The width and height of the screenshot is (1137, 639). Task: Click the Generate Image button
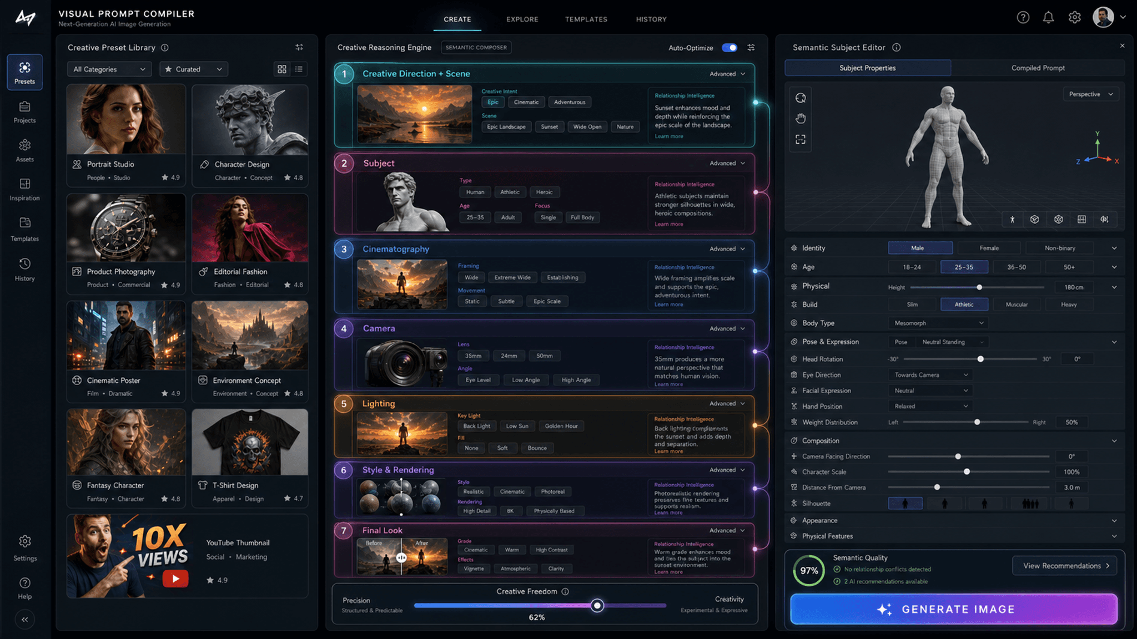(x=954, y=609)
